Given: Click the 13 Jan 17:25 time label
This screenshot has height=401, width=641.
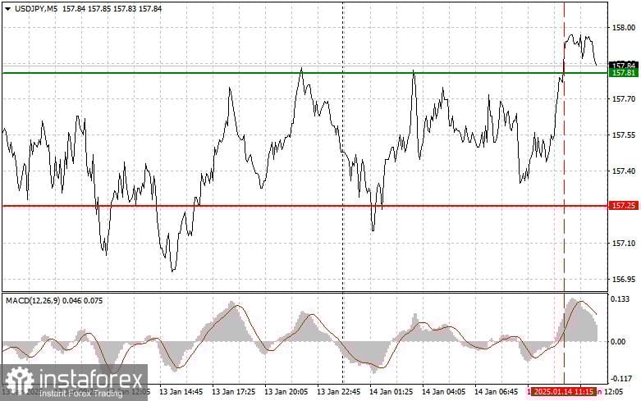Looking at the screenshot, I should (233, 392).
